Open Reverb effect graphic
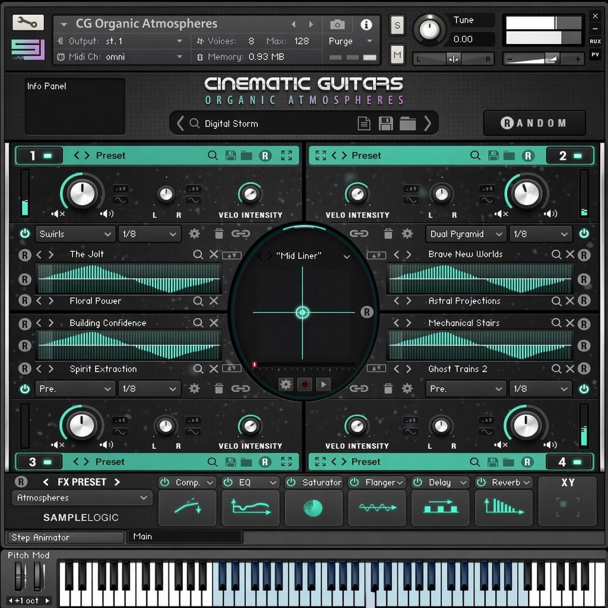Screen dimensions: 608x608 503,507
